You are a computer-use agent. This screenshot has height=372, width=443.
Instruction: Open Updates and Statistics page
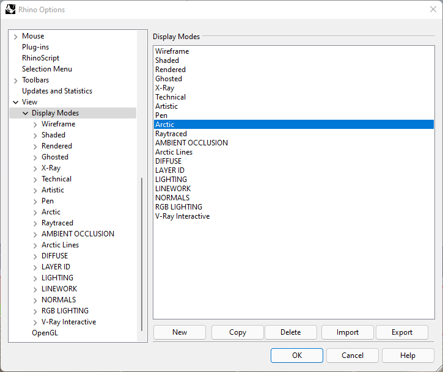click(57, 91)
